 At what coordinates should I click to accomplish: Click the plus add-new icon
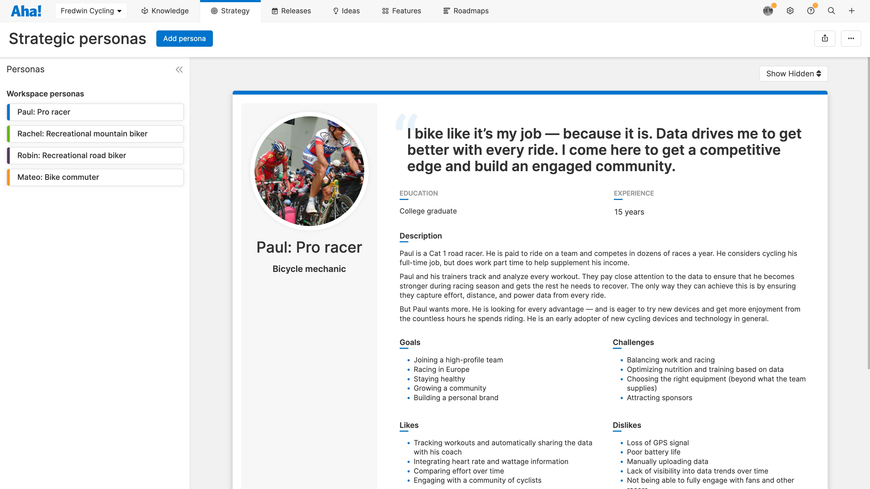[852, 11]
